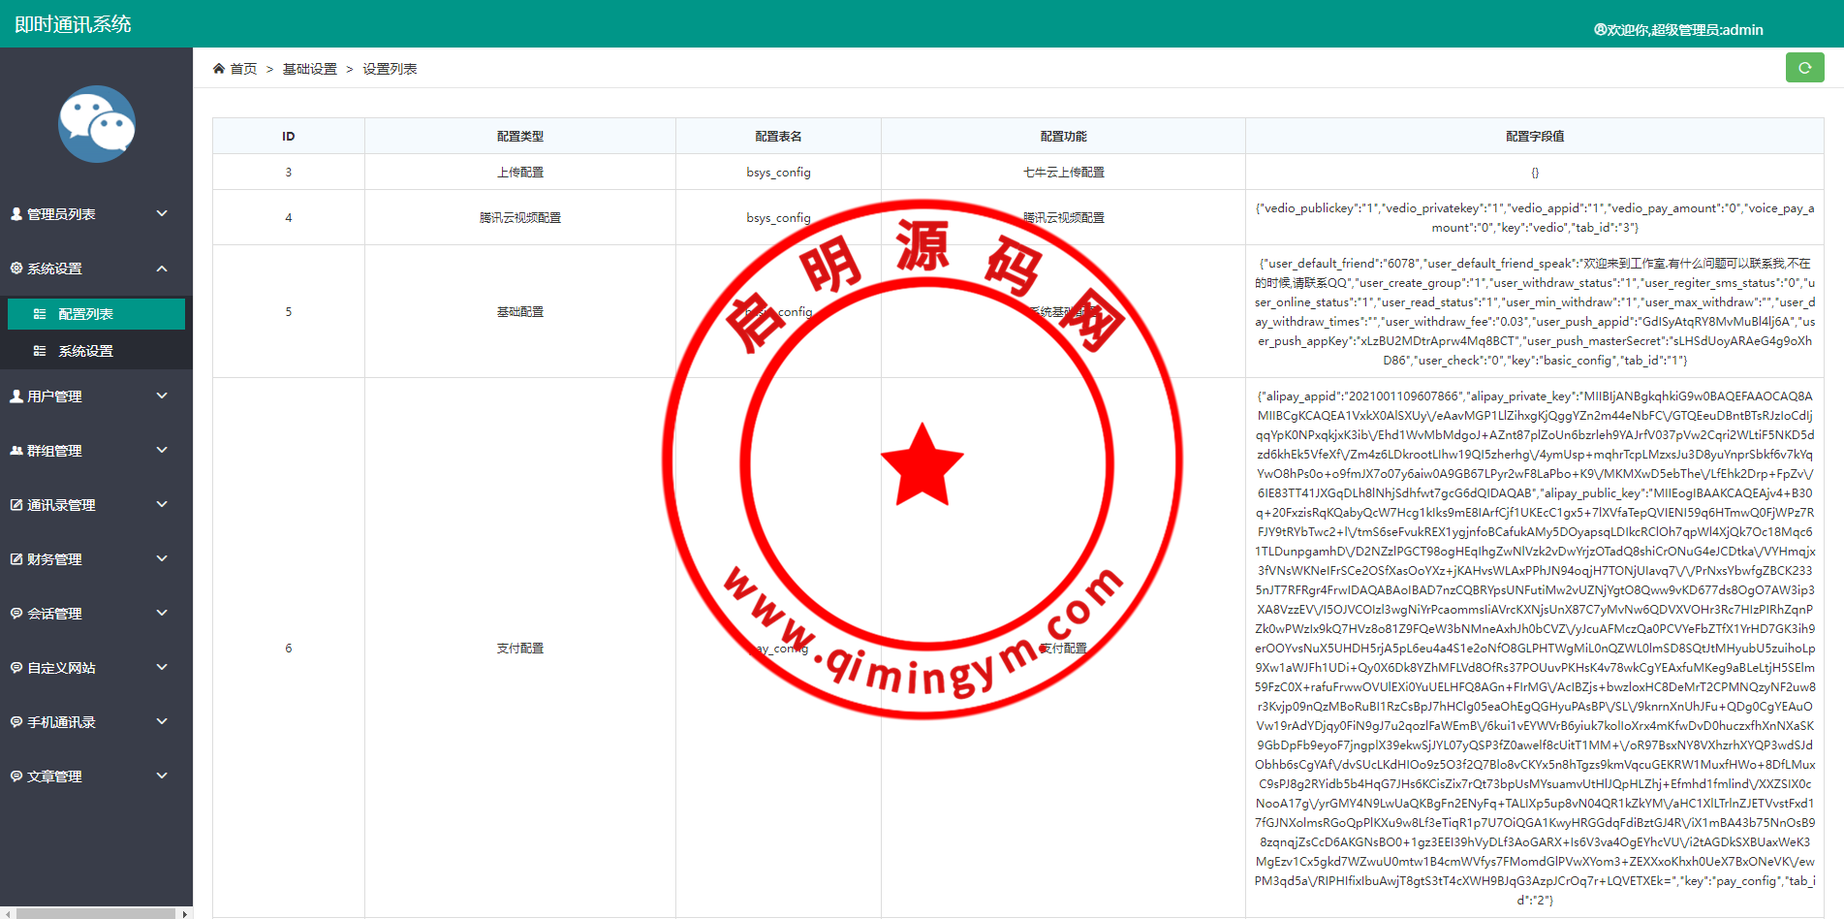Click the 会话管理 chat icon
This screenshot has width=1844, height=919.
pyautogui.click(x=16, y=614)
